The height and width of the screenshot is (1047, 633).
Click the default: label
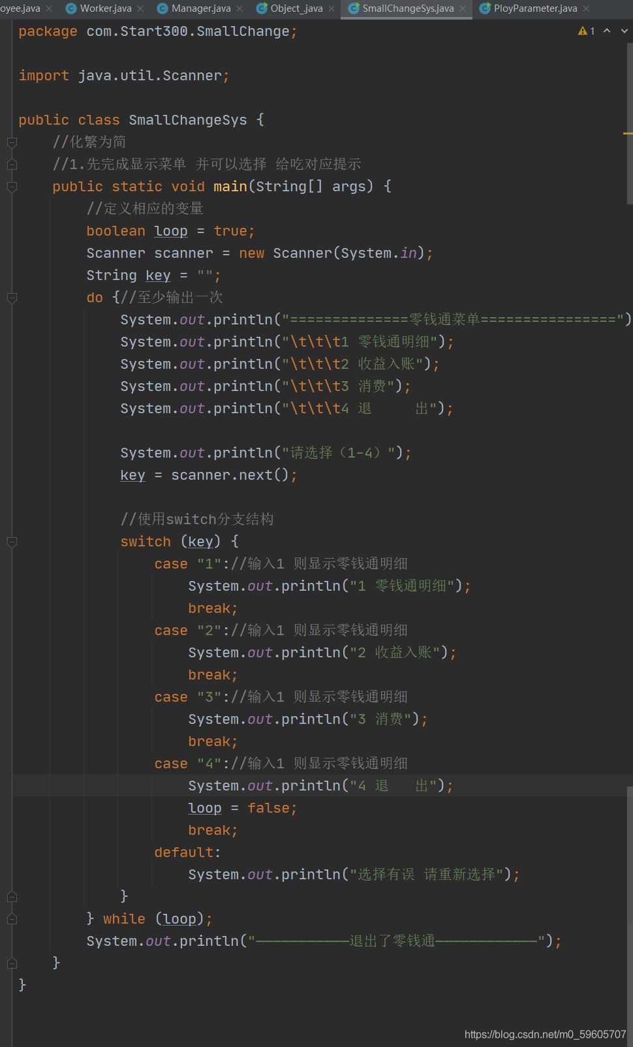tap(188, 852)
